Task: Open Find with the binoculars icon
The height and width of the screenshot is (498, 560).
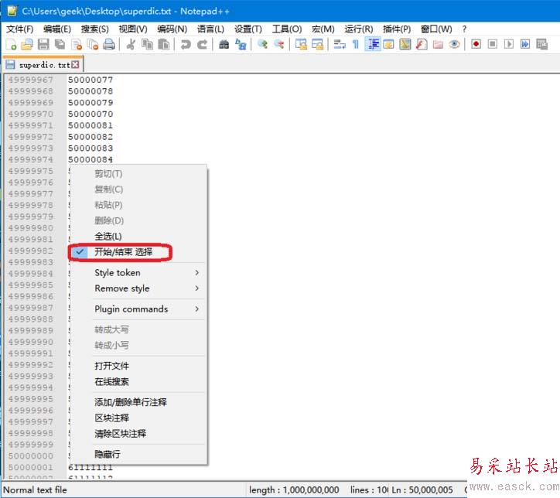Action: coord(224,45)
